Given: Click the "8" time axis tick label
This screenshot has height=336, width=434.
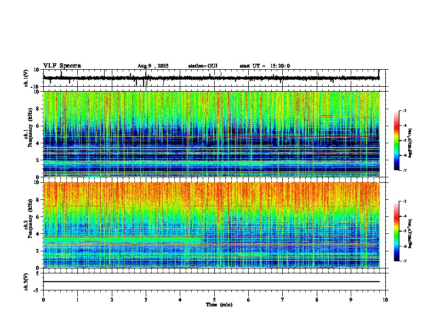Looking at the screenshot, I should pos(317,300).
